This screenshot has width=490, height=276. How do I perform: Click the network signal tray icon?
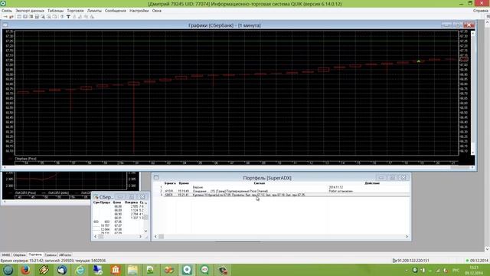[x=438, y=270]
